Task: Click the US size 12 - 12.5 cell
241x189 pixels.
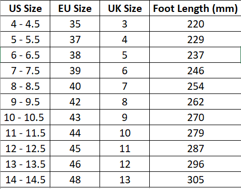Action: [25, 148]
